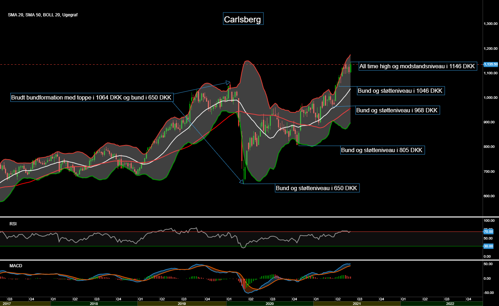Click the RSI 30.00 oversold level badge

[488, 246]
